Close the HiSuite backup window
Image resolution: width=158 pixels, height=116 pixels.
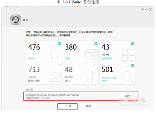tap(150, 10)
